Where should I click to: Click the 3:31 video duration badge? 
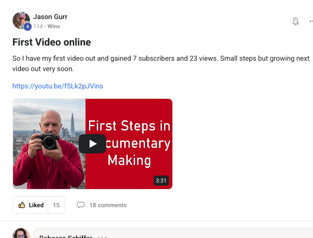pos(161,181)
